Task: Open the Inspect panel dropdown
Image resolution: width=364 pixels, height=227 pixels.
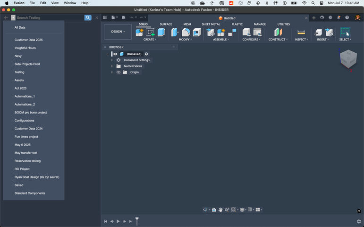Action: (301, 40)
